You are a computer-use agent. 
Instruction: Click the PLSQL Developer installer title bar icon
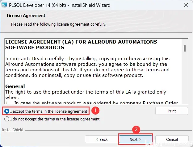click(4, 5)
